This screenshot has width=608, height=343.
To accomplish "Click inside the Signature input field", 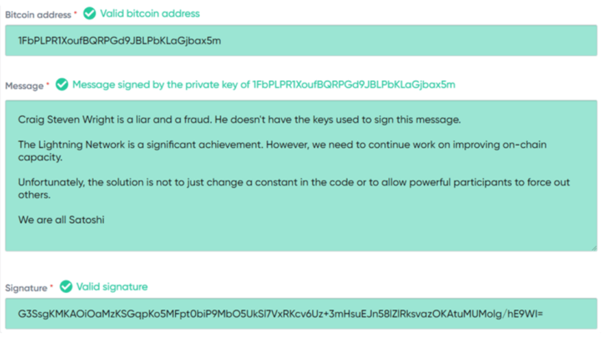I will click(301, 313).
